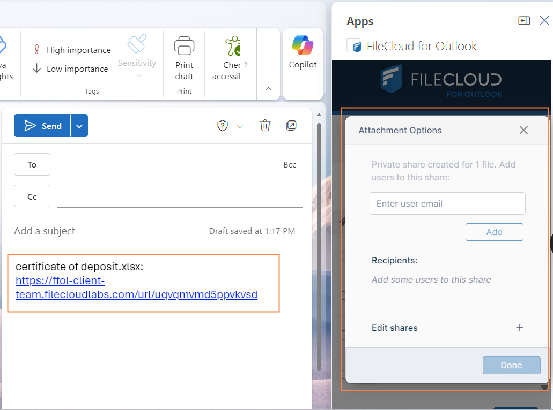
Task: Close the Apps pane
Action: point(544,20)
